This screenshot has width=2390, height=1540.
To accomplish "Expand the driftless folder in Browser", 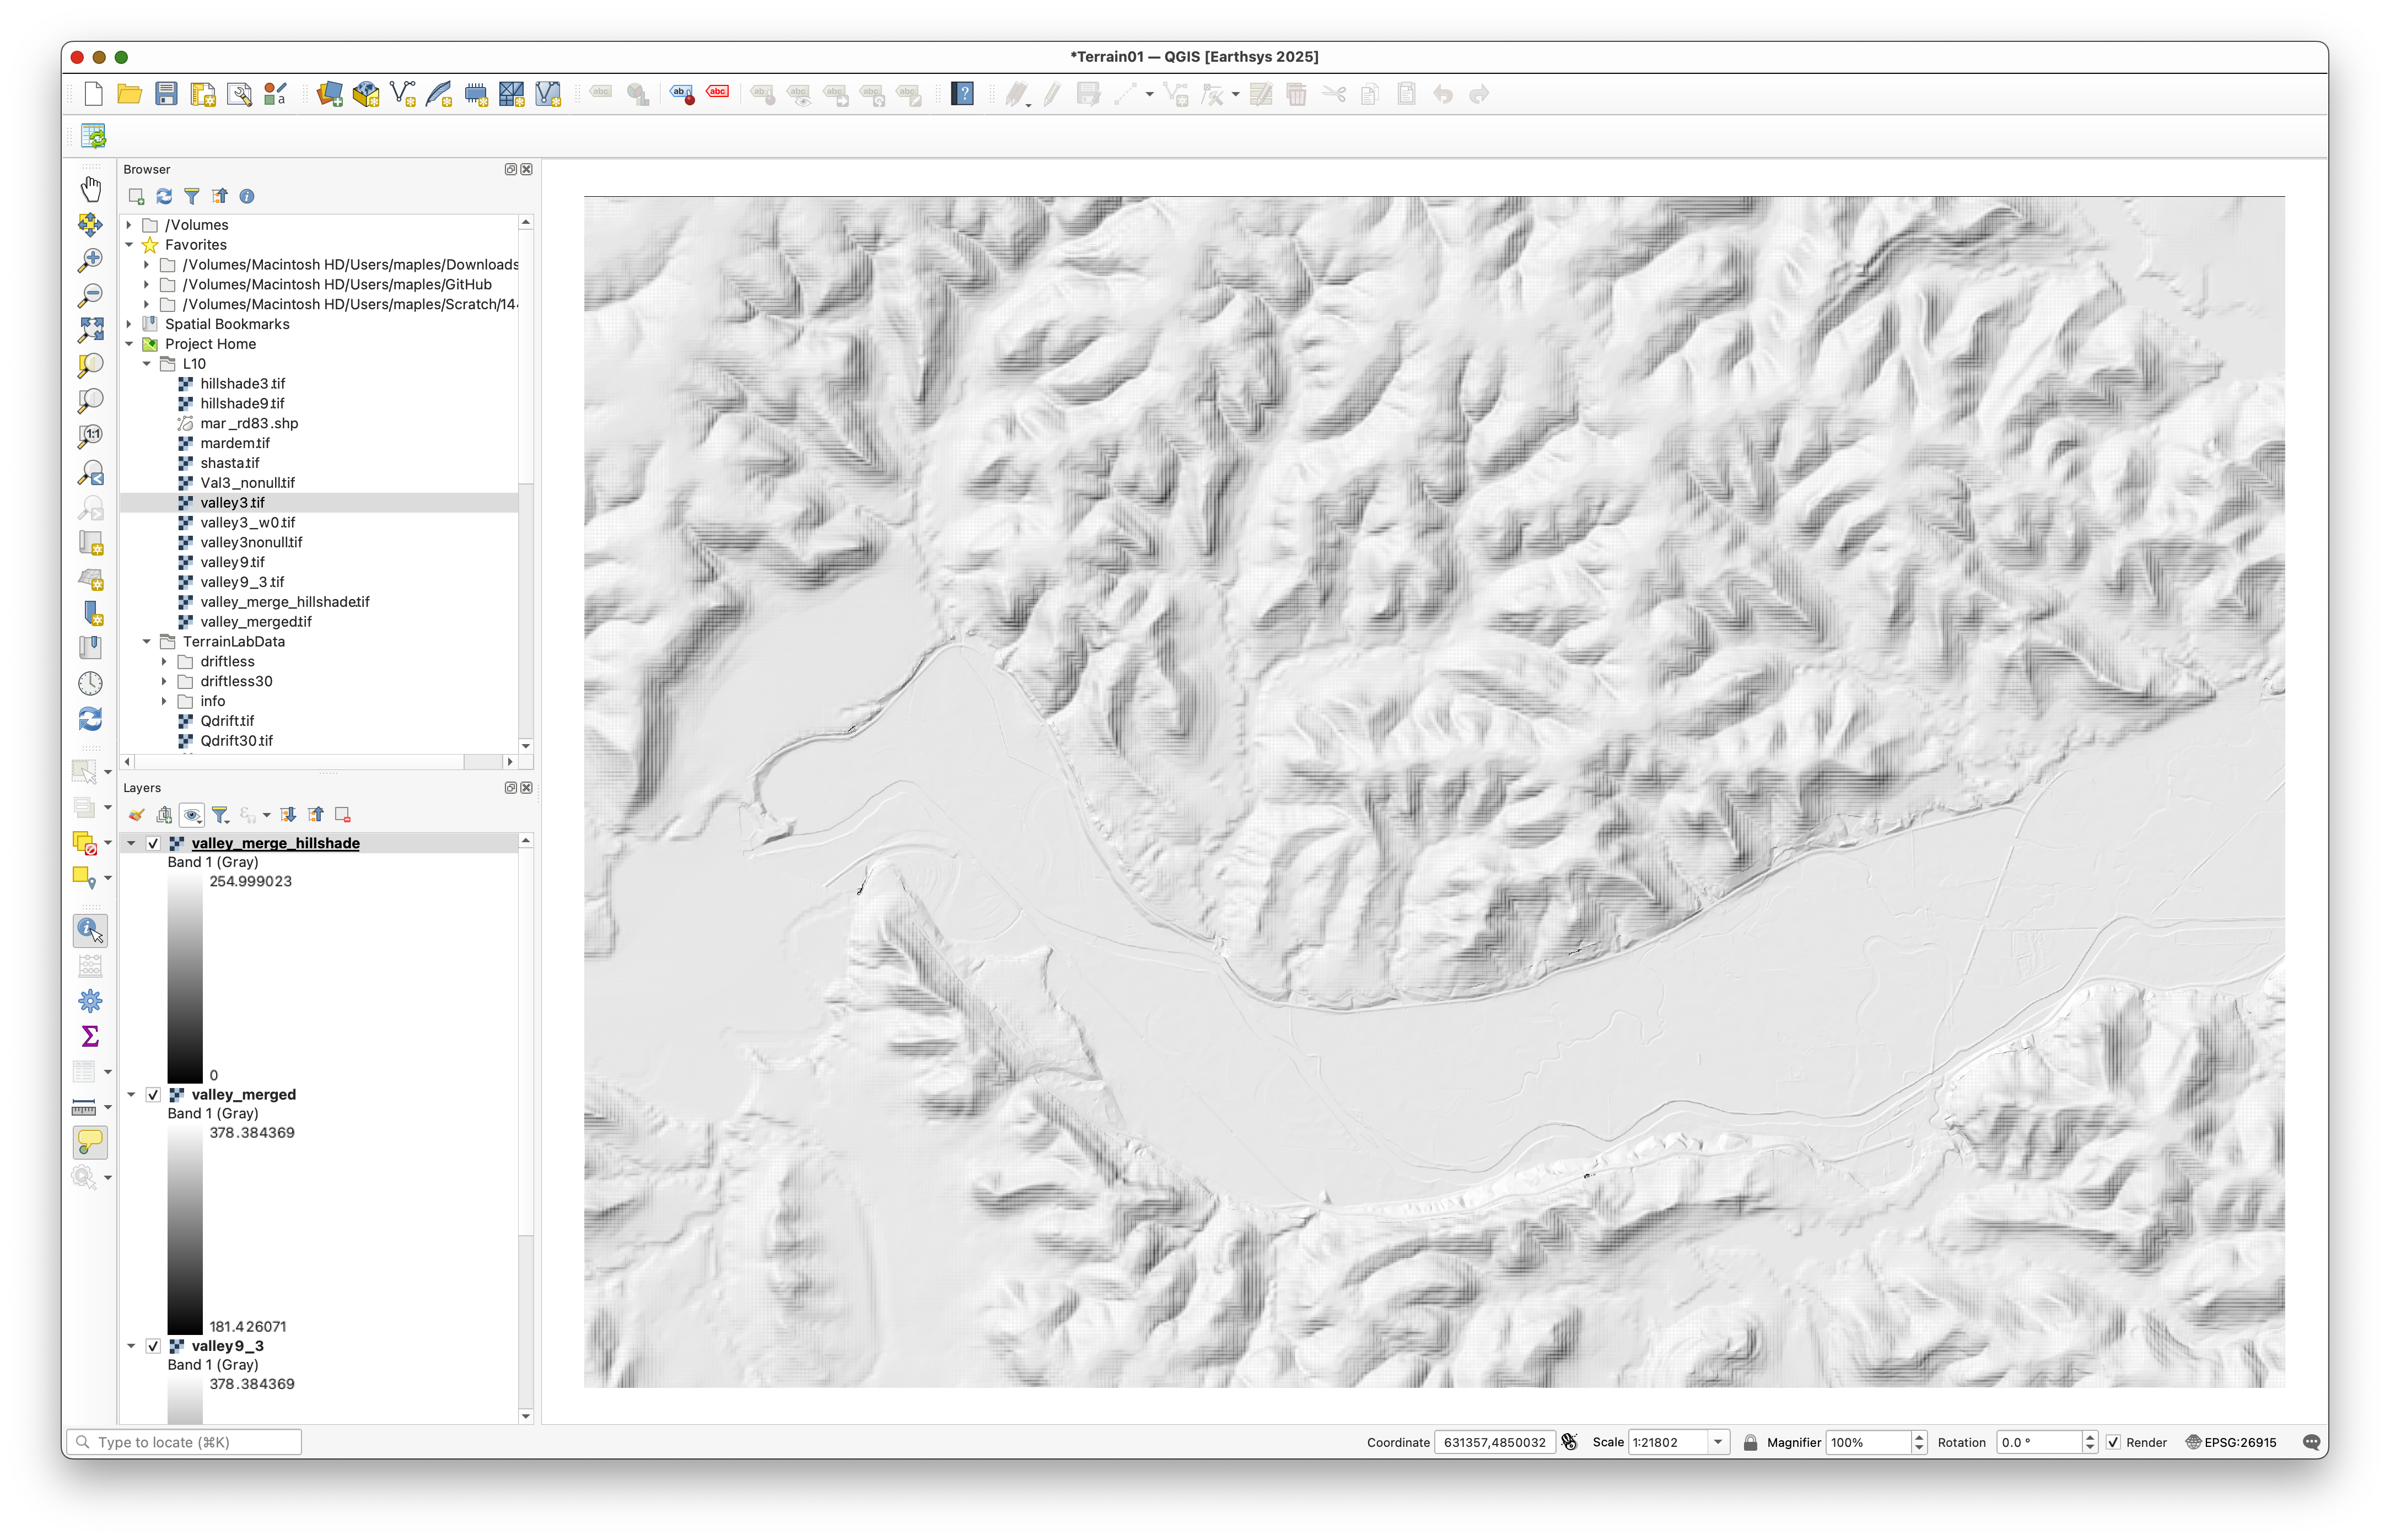I will [x=164, y=661].
